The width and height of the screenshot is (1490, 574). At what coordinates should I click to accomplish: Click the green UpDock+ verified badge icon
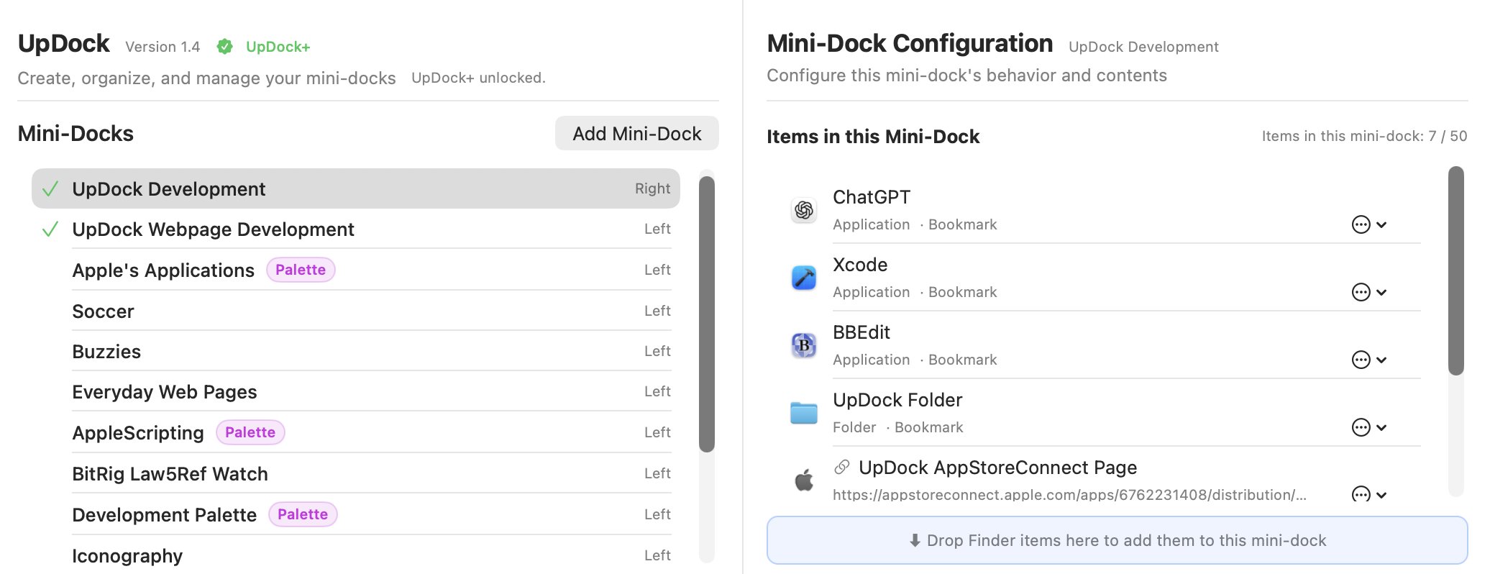[x=224, y=47]
